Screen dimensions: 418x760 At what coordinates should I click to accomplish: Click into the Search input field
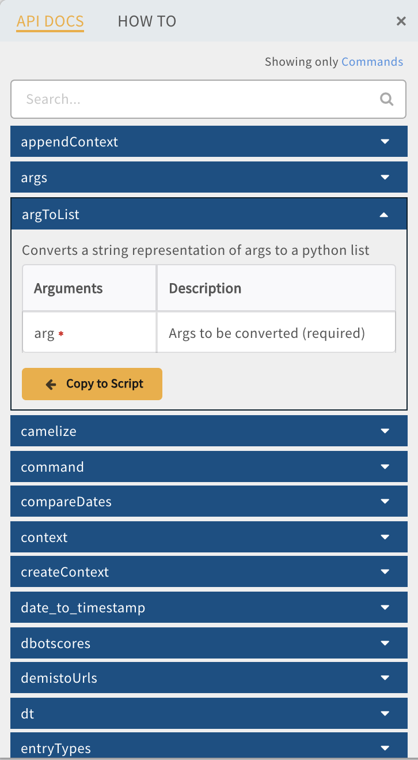[x=196, y=99]
